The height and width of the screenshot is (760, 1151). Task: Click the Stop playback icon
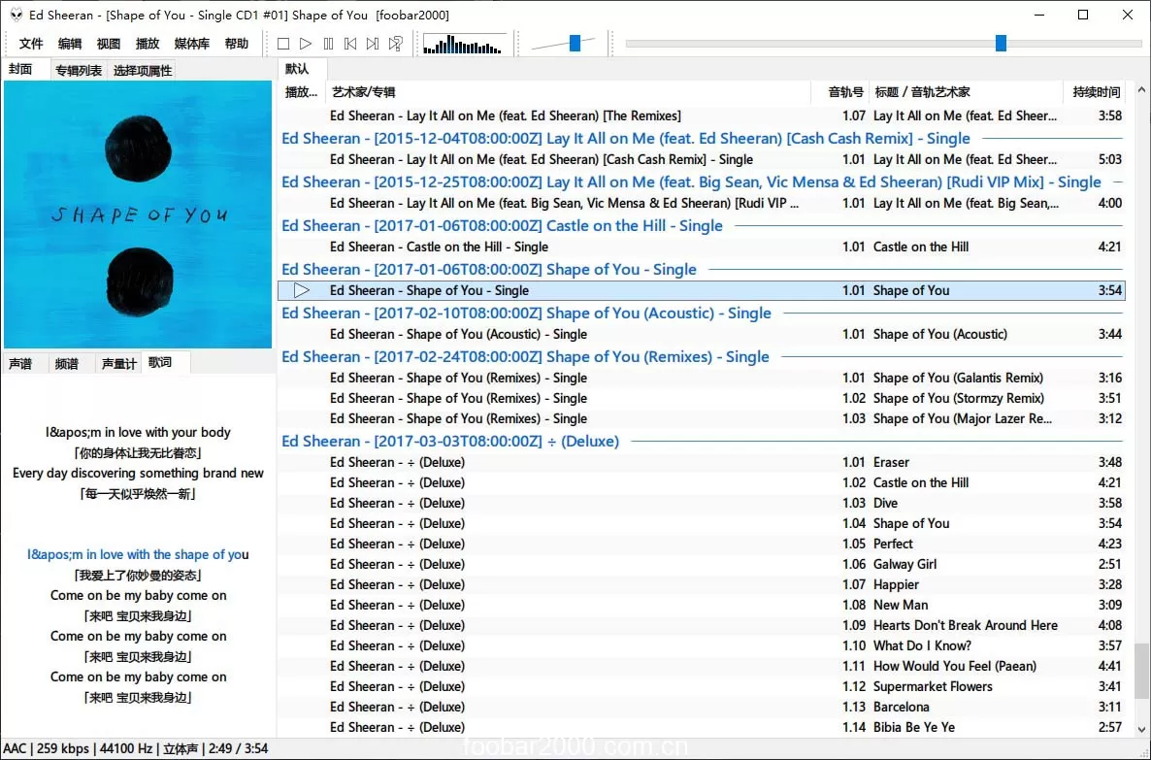(283, 44)
